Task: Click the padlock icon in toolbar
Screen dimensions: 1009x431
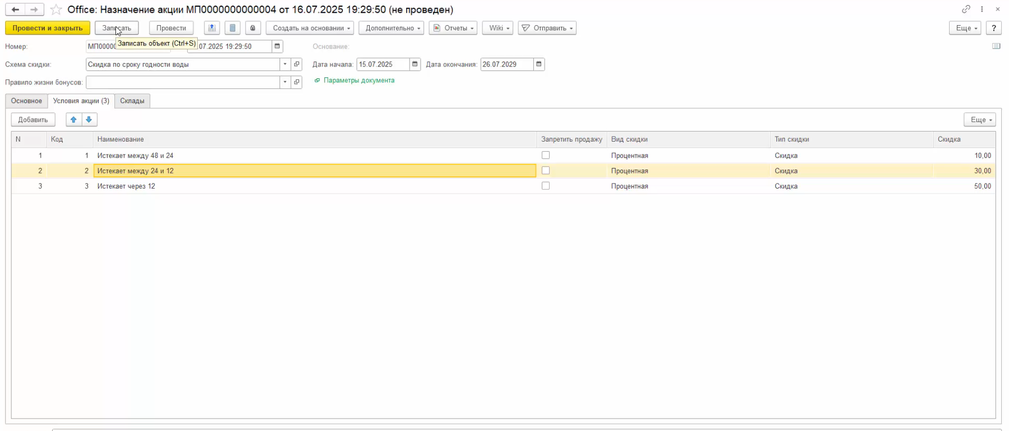Action: click(x=253, y=28)
